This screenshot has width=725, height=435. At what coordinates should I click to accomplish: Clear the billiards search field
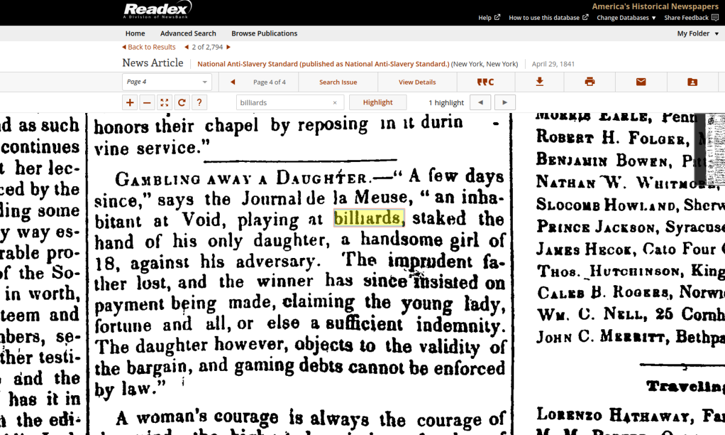[335, 103]
